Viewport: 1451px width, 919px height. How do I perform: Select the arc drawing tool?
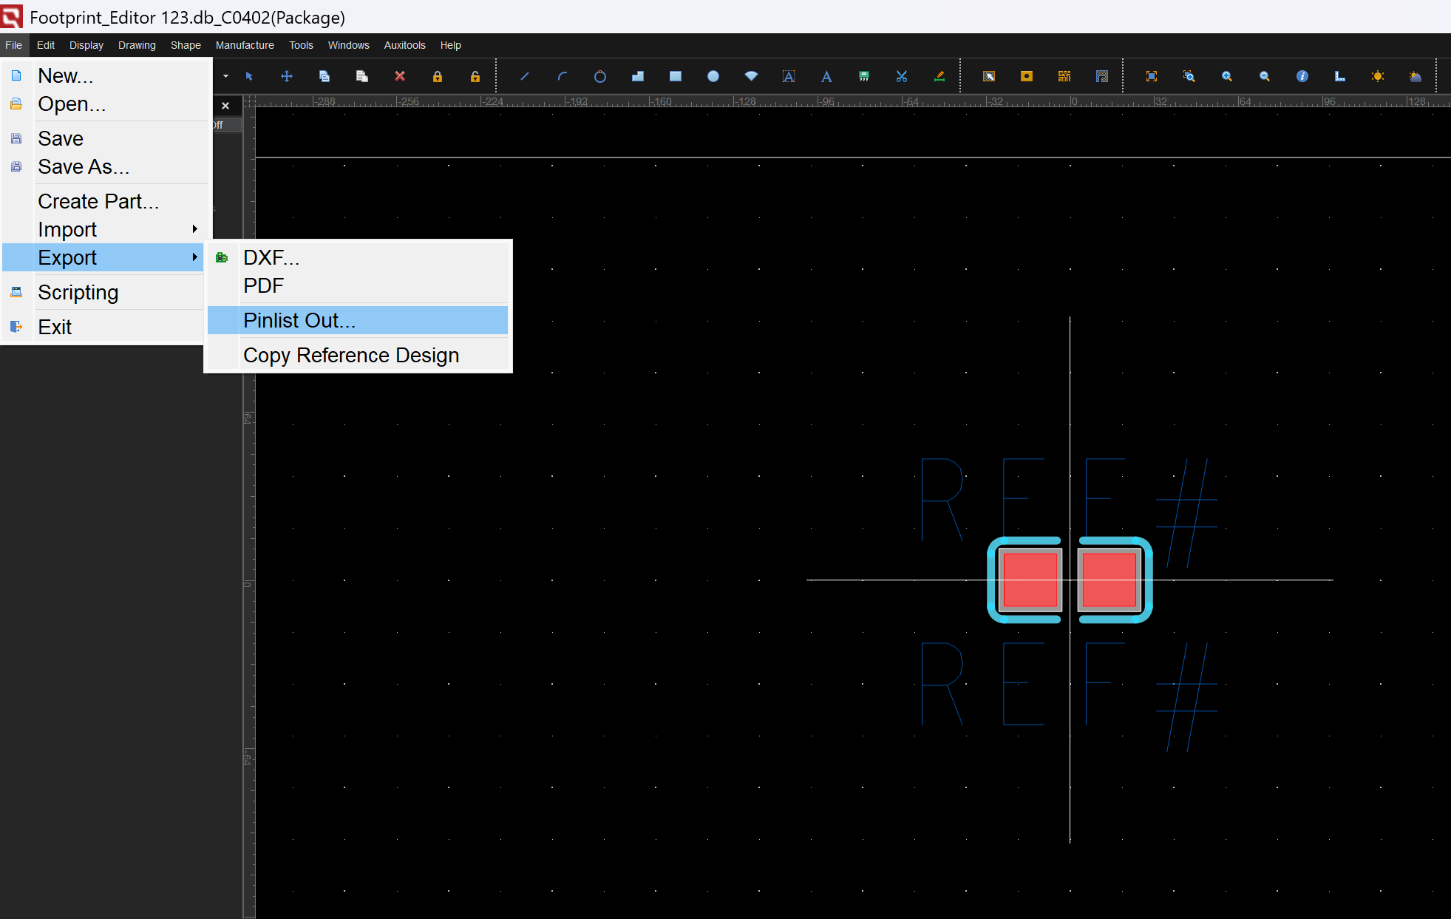tap(563, 76)
